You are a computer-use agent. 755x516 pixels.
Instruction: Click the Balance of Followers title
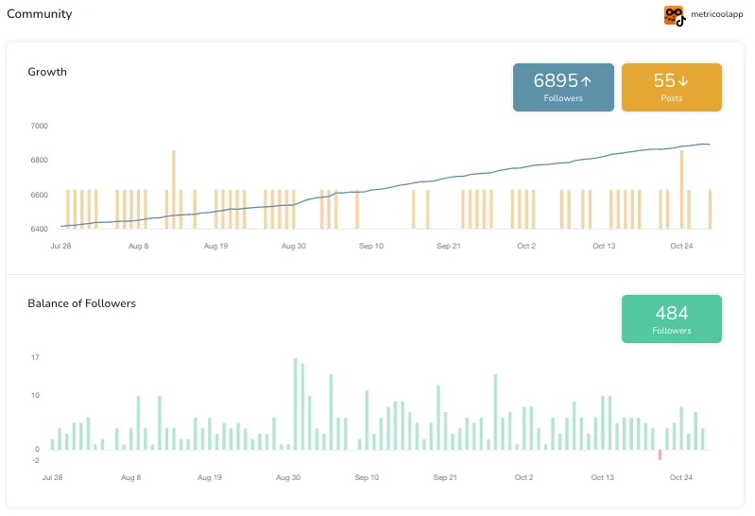[81, 303]
